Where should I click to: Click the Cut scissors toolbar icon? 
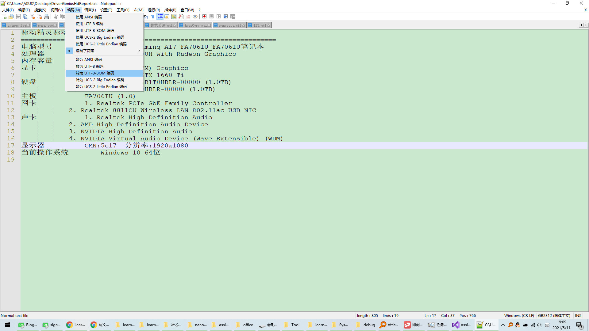(56, 17)
